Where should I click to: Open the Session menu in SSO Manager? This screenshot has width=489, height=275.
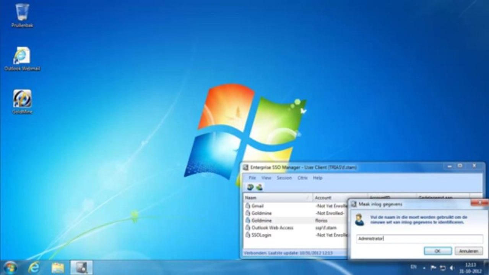284,178
